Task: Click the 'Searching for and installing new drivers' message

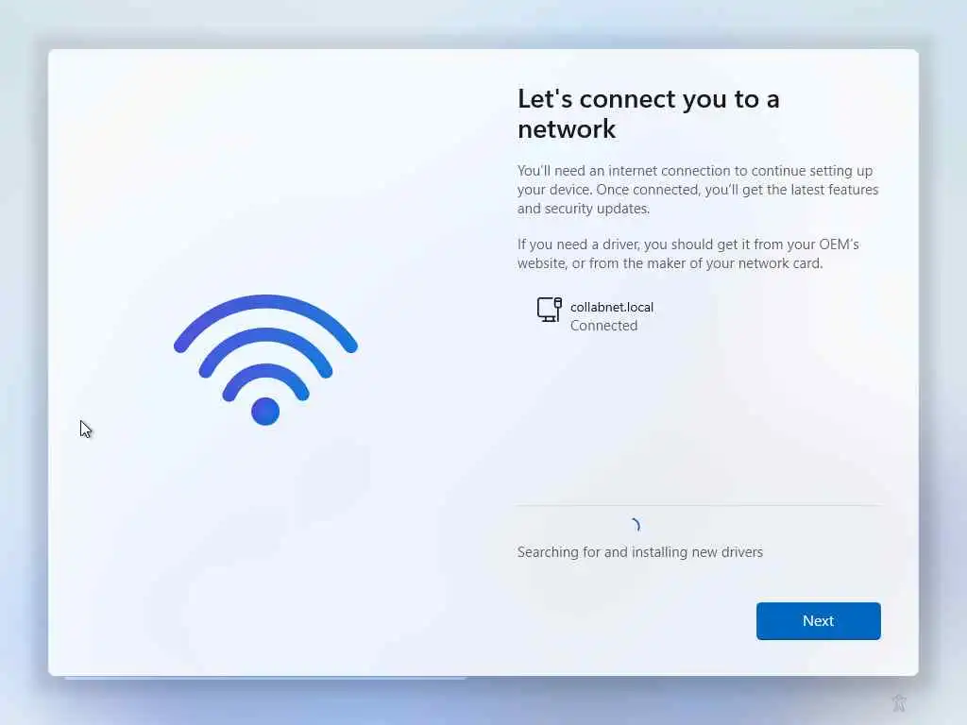Action: coord(640,551)
